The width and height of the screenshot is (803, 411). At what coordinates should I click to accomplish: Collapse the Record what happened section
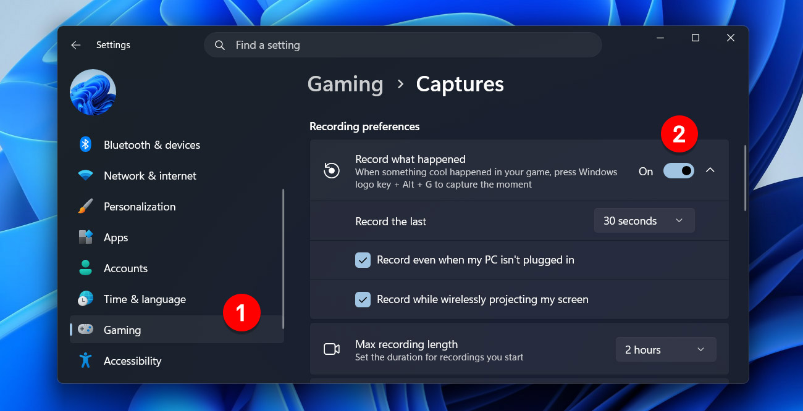click(x=710, y=170)
